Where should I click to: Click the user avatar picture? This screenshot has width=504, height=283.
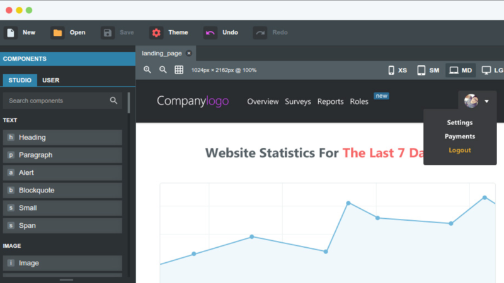point(471,101)
